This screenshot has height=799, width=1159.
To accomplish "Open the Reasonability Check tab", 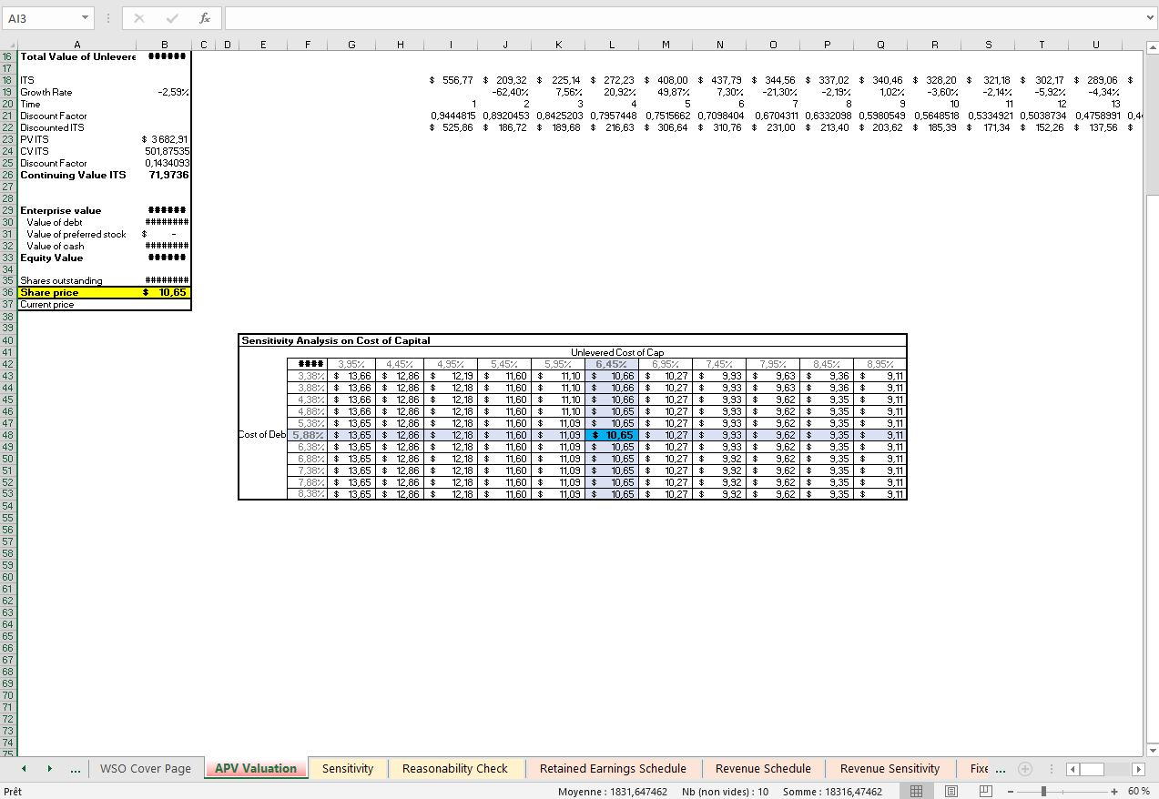I will (455, 769).
